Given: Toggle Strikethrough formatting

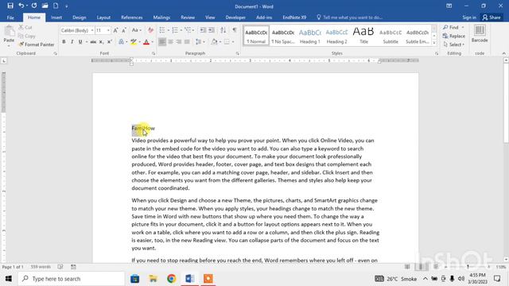Looking at the screenshot, I should [93, 42].
